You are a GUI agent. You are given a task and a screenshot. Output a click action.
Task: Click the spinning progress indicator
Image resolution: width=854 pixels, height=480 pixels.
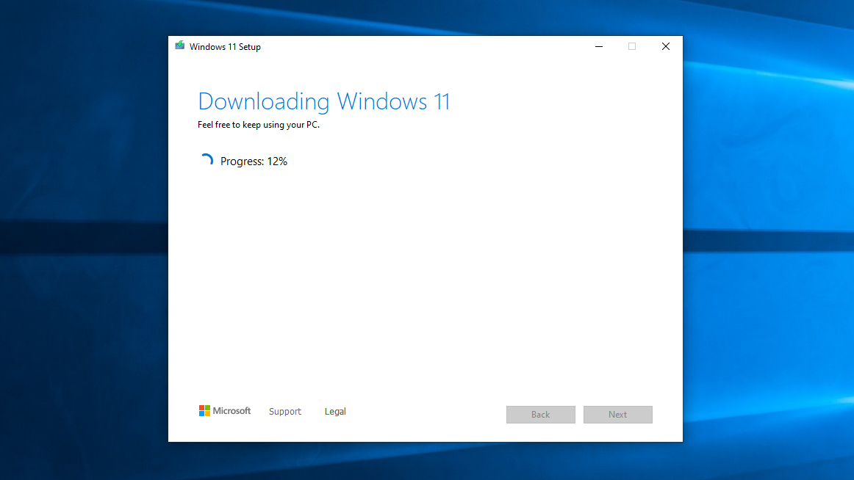pyautogui.click(x=207, y=159)
